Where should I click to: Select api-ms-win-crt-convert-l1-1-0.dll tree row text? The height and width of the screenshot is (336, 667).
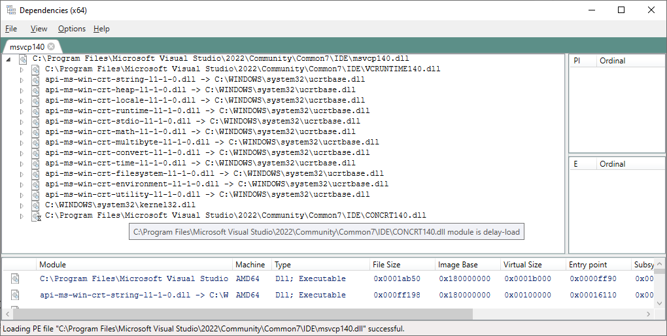(x=207, y=152)
